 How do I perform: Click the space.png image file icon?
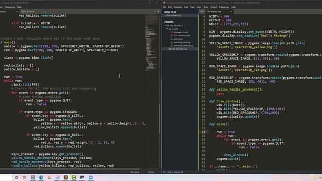click(172, 39)
